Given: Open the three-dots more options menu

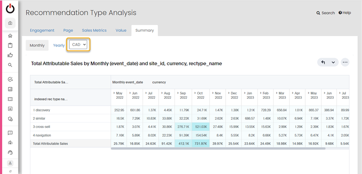Looking at the screenshot, I should point(345,62).
